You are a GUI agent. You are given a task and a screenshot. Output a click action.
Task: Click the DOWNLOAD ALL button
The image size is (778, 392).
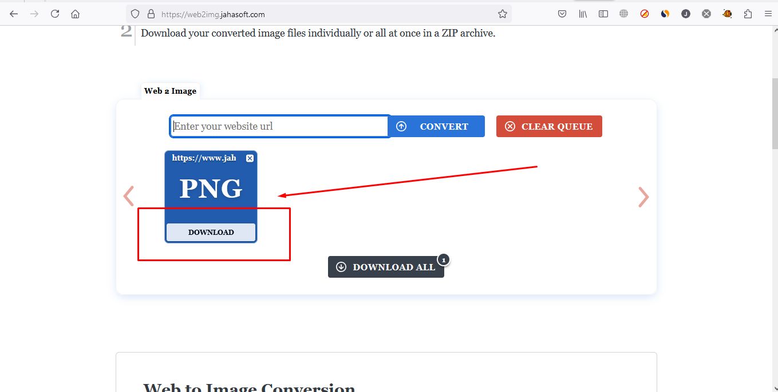(x=386, y=267)
